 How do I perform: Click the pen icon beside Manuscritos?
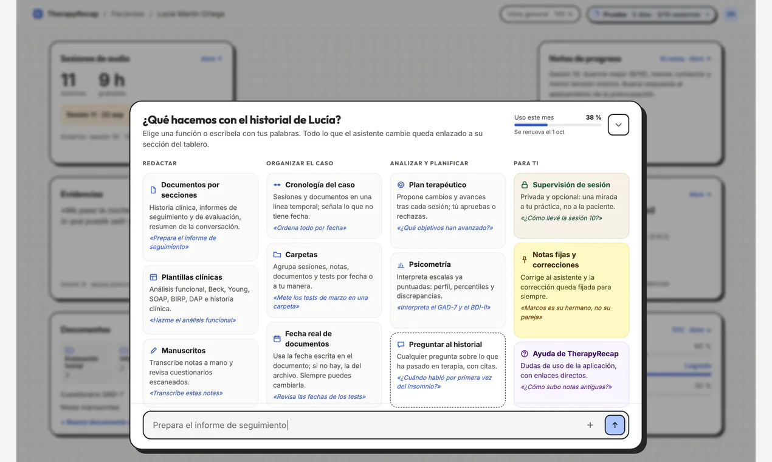point(153,351)
